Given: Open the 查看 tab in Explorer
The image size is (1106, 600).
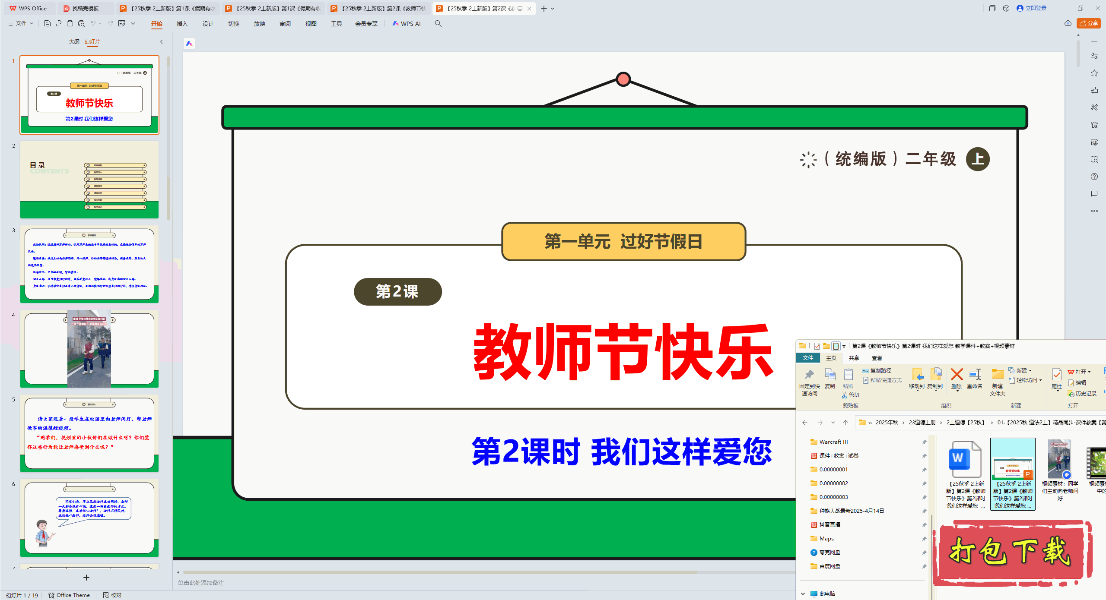Looking at the screenshot, I should (877, 358).
